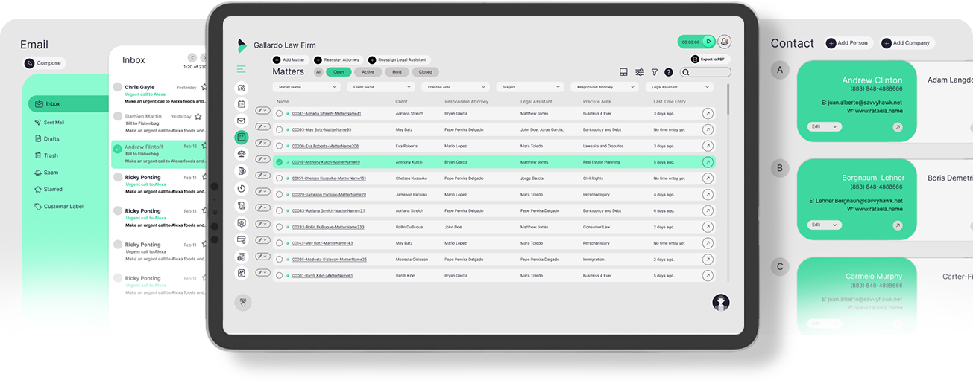
Task: Switch to the Closed matters tab
Action: (425, 72)
